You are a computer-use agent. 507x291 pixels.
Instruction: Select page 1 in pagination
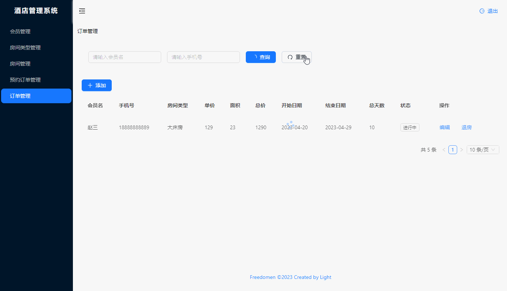pyautogui.click(x=453, y=150)
